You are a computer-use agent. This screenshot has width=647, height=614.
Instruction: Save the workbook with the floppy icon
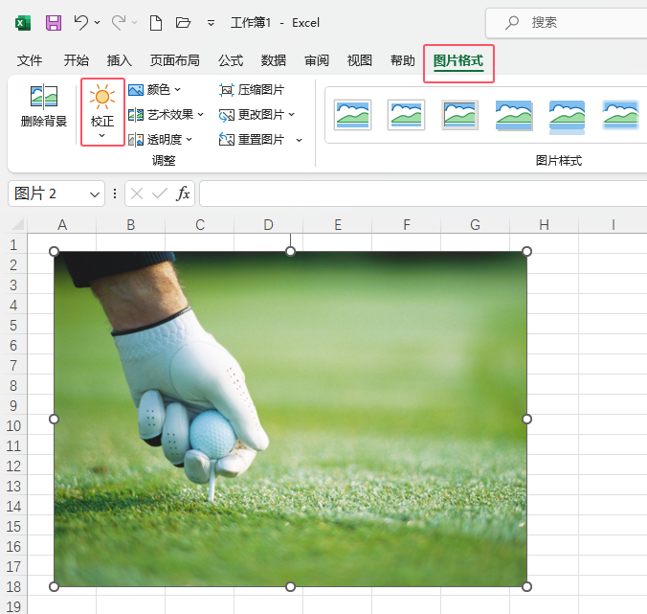click(x=54, y=23)
